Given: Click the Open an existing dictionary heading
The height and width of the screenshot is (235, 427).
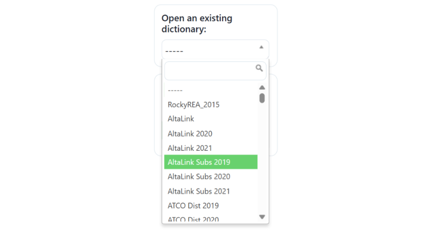Looking at the screenshot, I should point(197,23).
